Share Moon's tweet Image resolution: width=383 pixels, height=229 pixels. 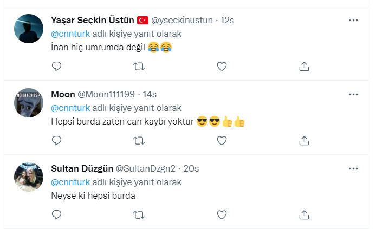click(304, 140)
